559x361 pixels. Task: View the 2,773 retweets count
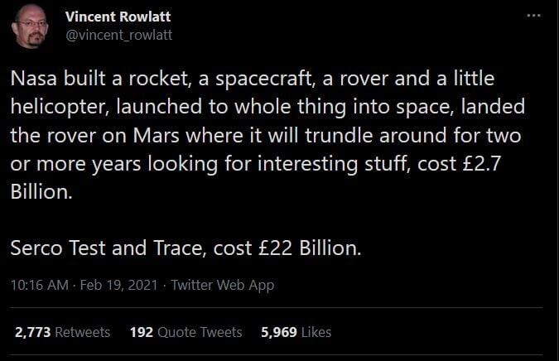coord(33,332)
